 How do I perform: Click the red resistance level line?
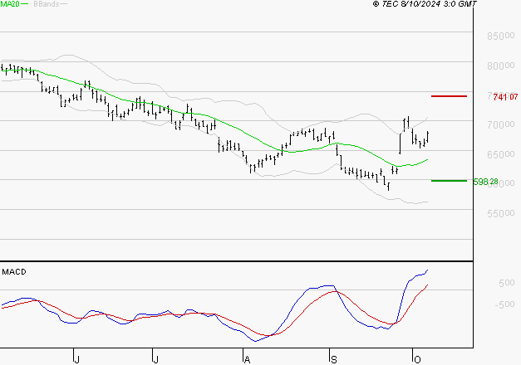pyautogui.click(x=449, y=96)
